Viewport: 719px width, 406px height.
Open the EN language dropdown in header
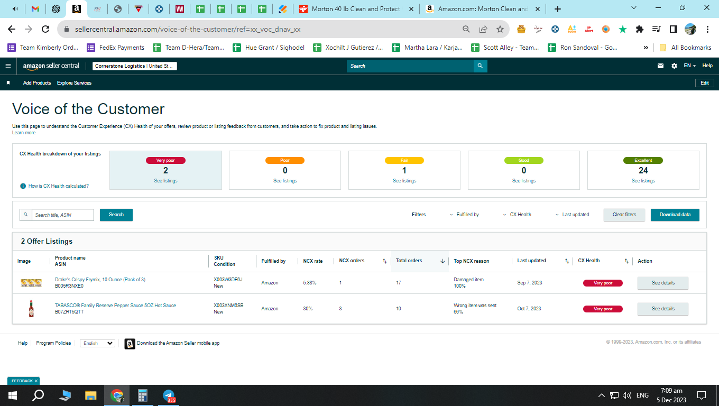(x=690, y=66)
